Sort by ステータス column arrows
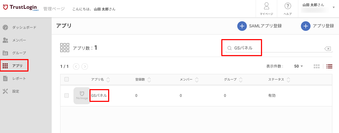Viewport: 339px width, 133px height. 288,80
